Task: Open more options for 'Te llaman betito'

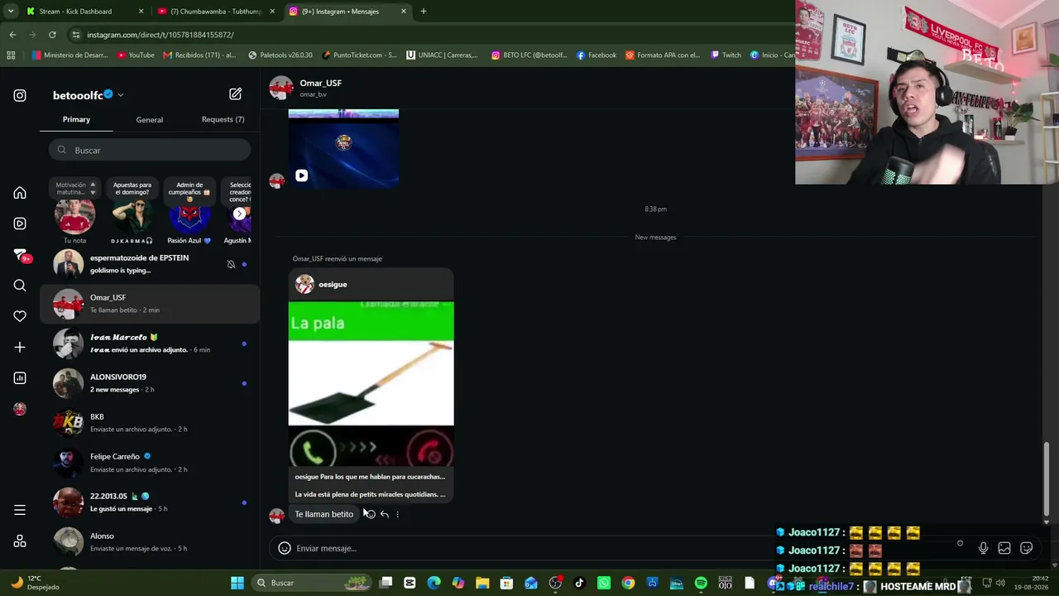Action: [397, 514]
